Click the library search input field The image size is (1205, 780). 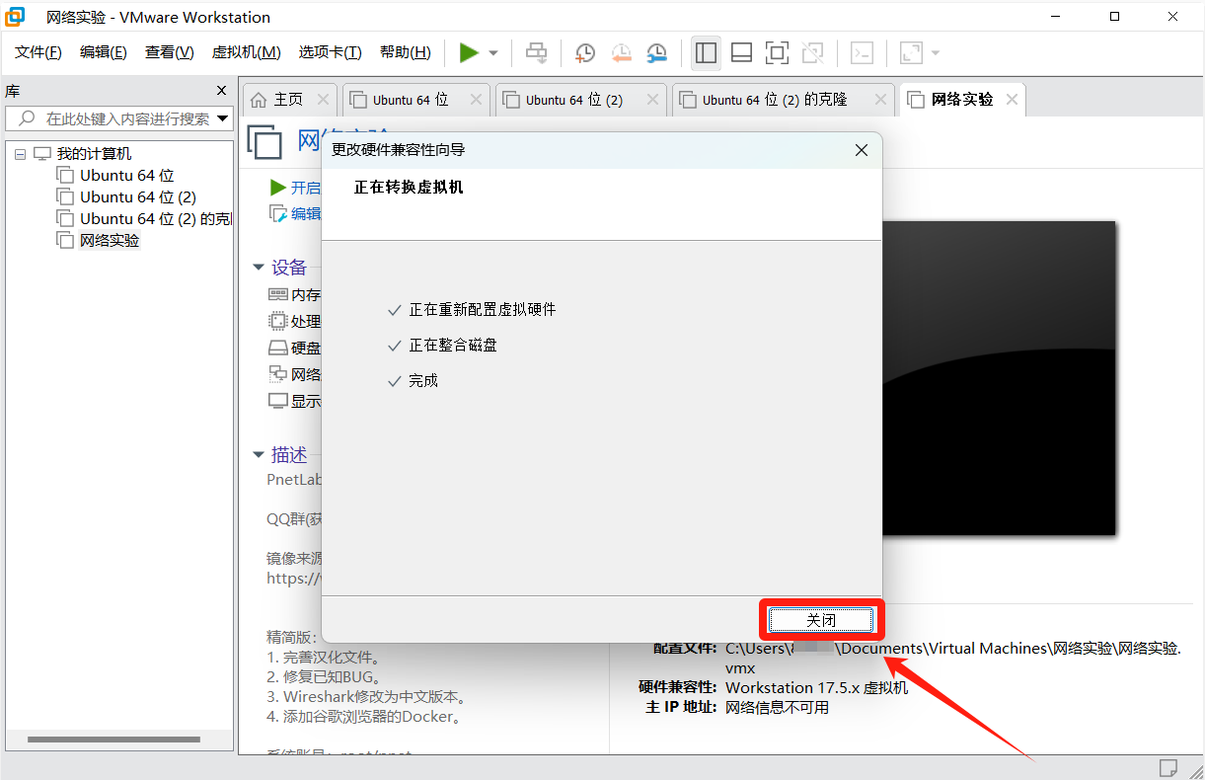126,118
